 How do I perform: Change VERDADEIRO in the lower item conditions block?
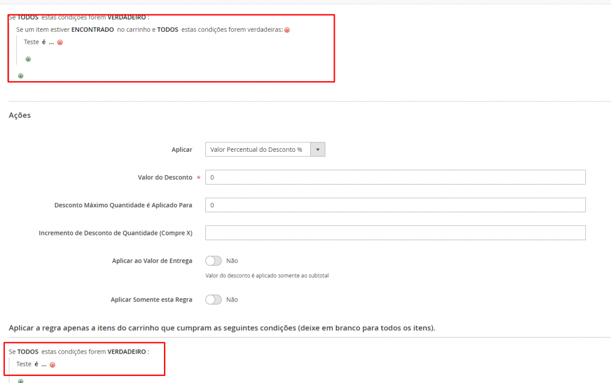point(126,352)
